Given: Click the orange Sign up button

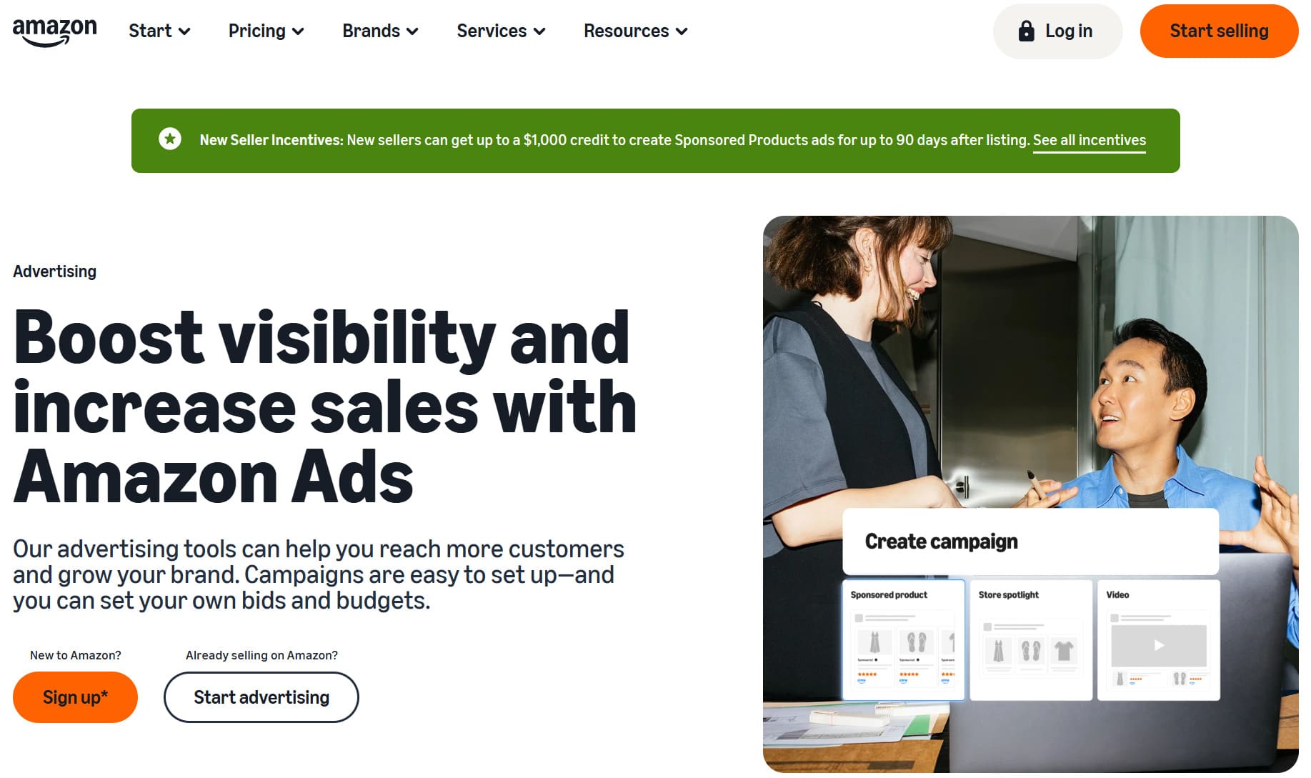Looking at the screenshot, I should [x=75, y=697].
